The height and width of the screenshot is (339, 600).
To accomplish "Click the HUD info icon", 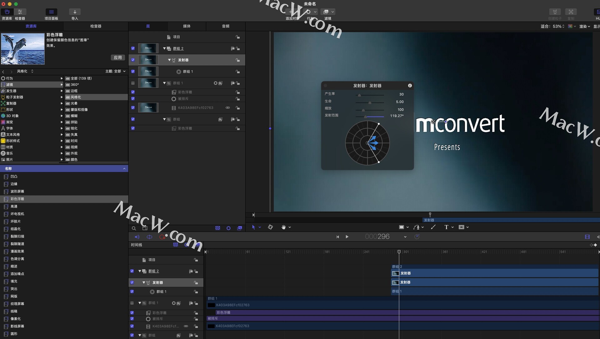I will click(x=410, y=86).
